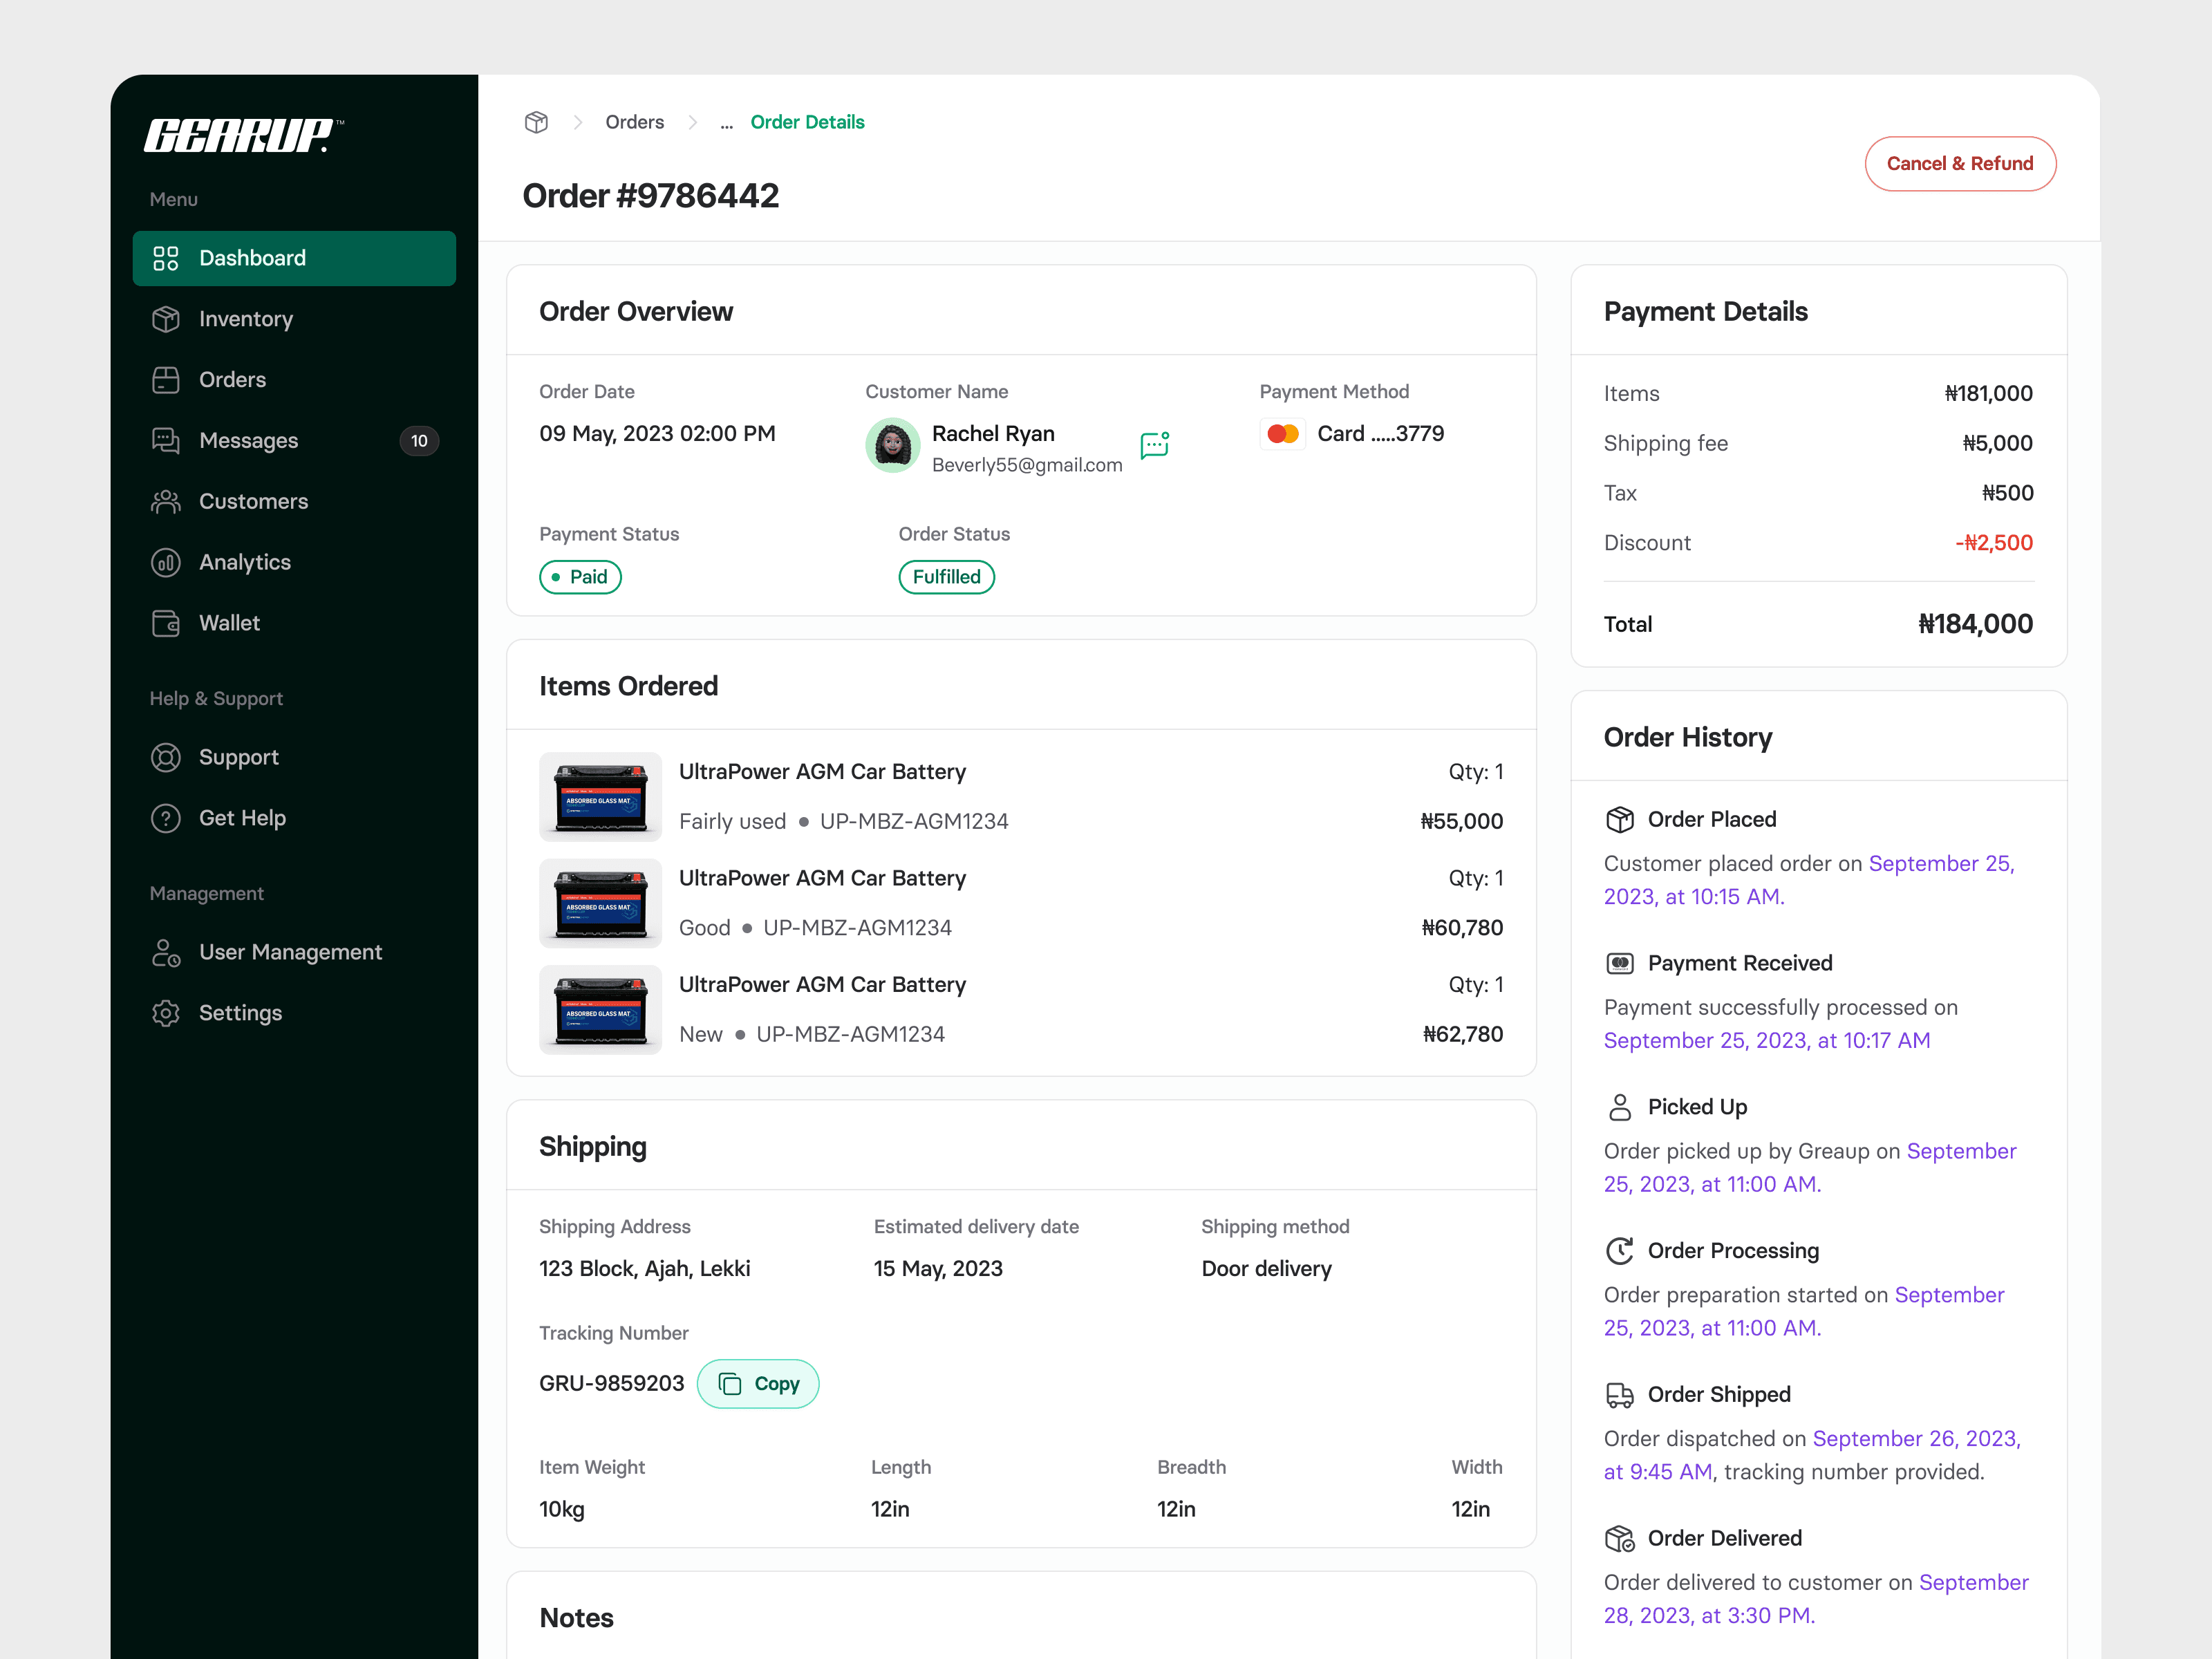Click breadcrumb chevron after Orders
This screenshot has width=2212, height=1659.
coord(692,122)
